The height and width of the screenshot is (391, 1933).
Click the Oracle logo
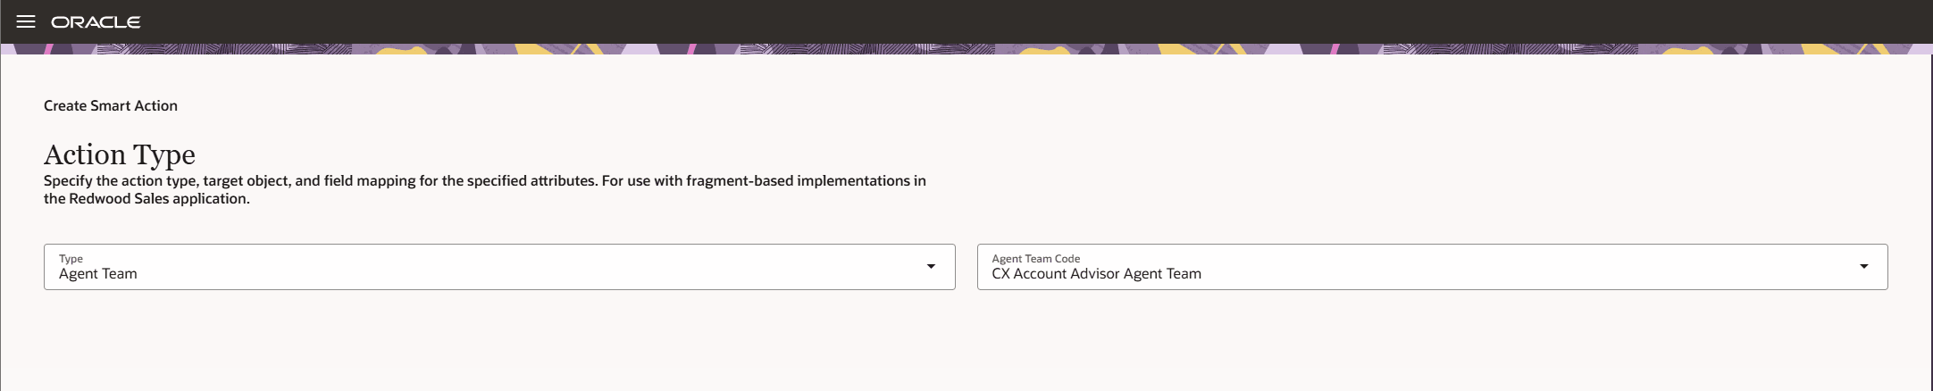[96, 21]
